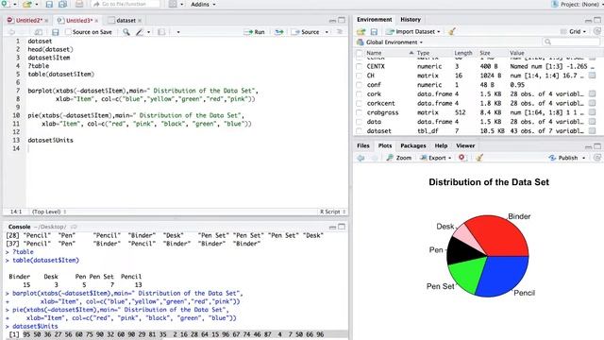The image size is (604, 340).
Task: Open the R Script file type selector
Action: coord(333,212)
